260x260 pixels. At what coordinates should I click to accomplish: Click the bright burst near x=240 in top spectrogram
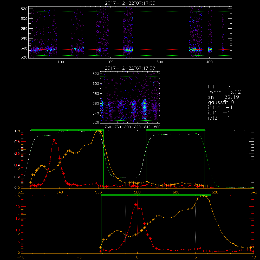click(x=128, y=49)
